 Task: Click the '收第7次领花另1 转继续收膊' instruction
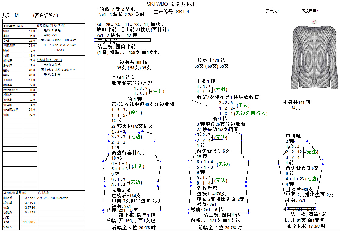(228, 97)
